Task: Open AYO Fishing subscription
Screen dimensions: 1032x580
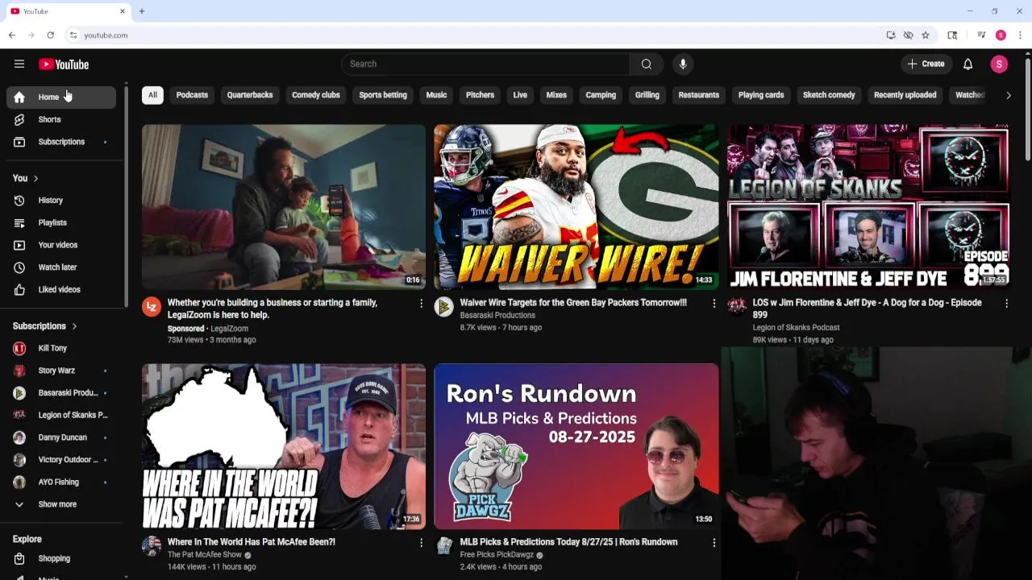Action: [x=61, y=482]
